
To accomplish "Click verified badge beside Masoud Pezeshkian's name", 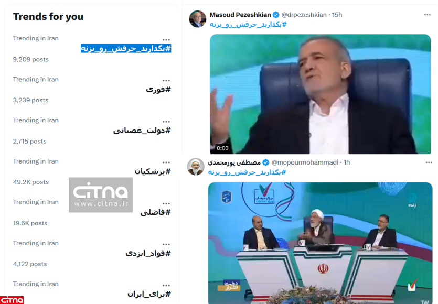I will (x=276, y=15).
